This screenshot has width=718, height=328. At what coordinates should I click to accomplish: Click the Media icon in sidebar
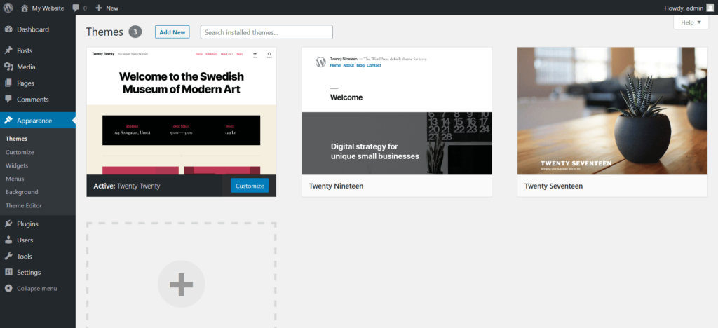pyautogui.click(x=8, y=67)
